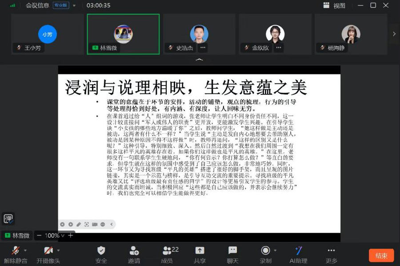The height and width of the screenshot is (266, 400).
Task: Open the 100% zoom level dropdown
Action: pos(54,235)
